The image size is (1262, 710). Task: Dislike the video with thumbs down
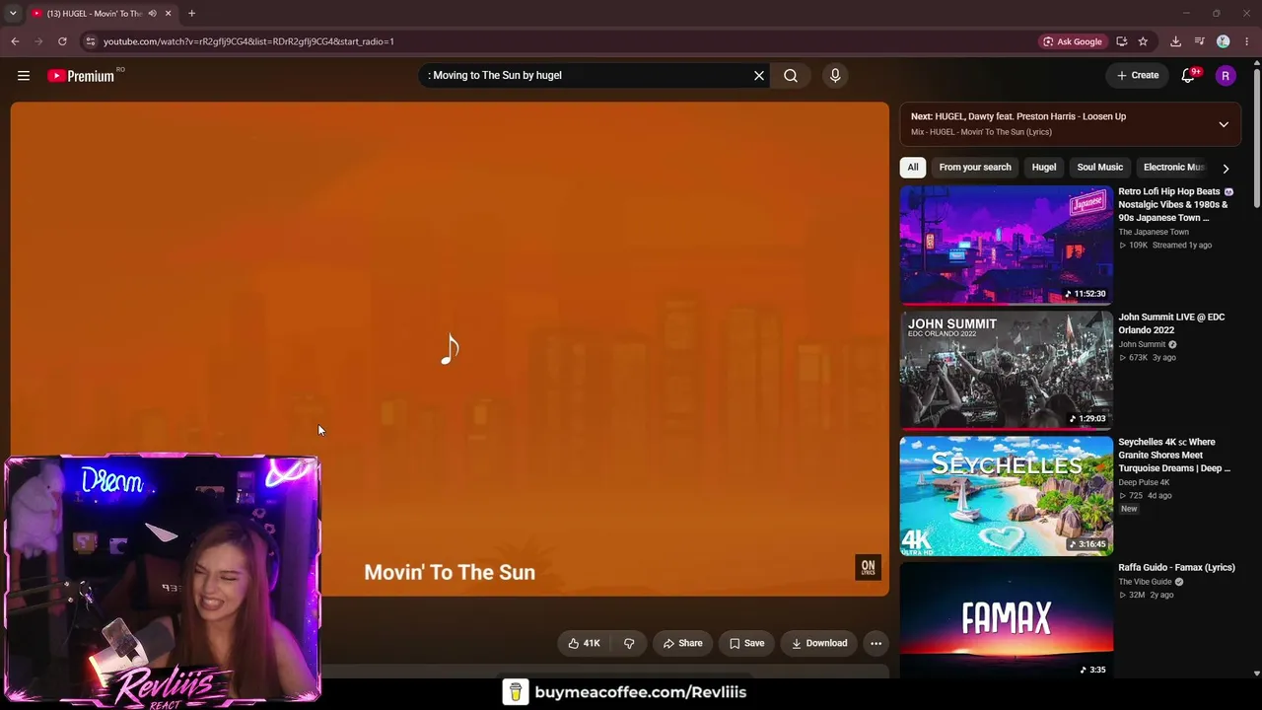(629, 644)
